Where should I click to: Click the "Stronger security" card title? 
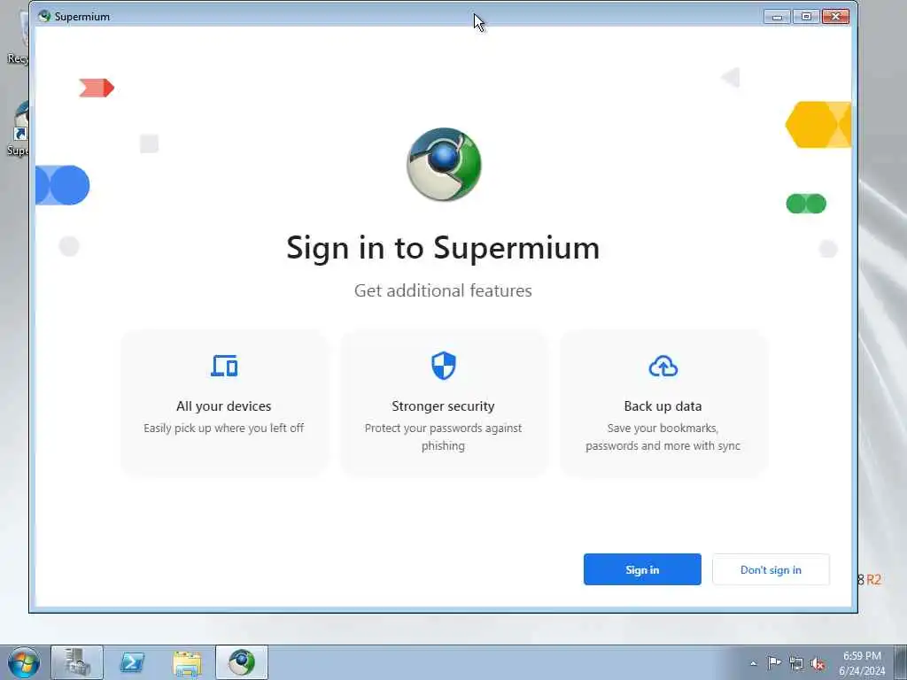click(x=443, y=406)
